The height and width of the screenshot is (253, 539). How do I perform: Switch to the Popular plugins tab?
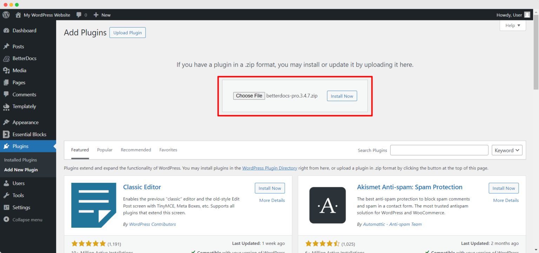click(105, 150)
